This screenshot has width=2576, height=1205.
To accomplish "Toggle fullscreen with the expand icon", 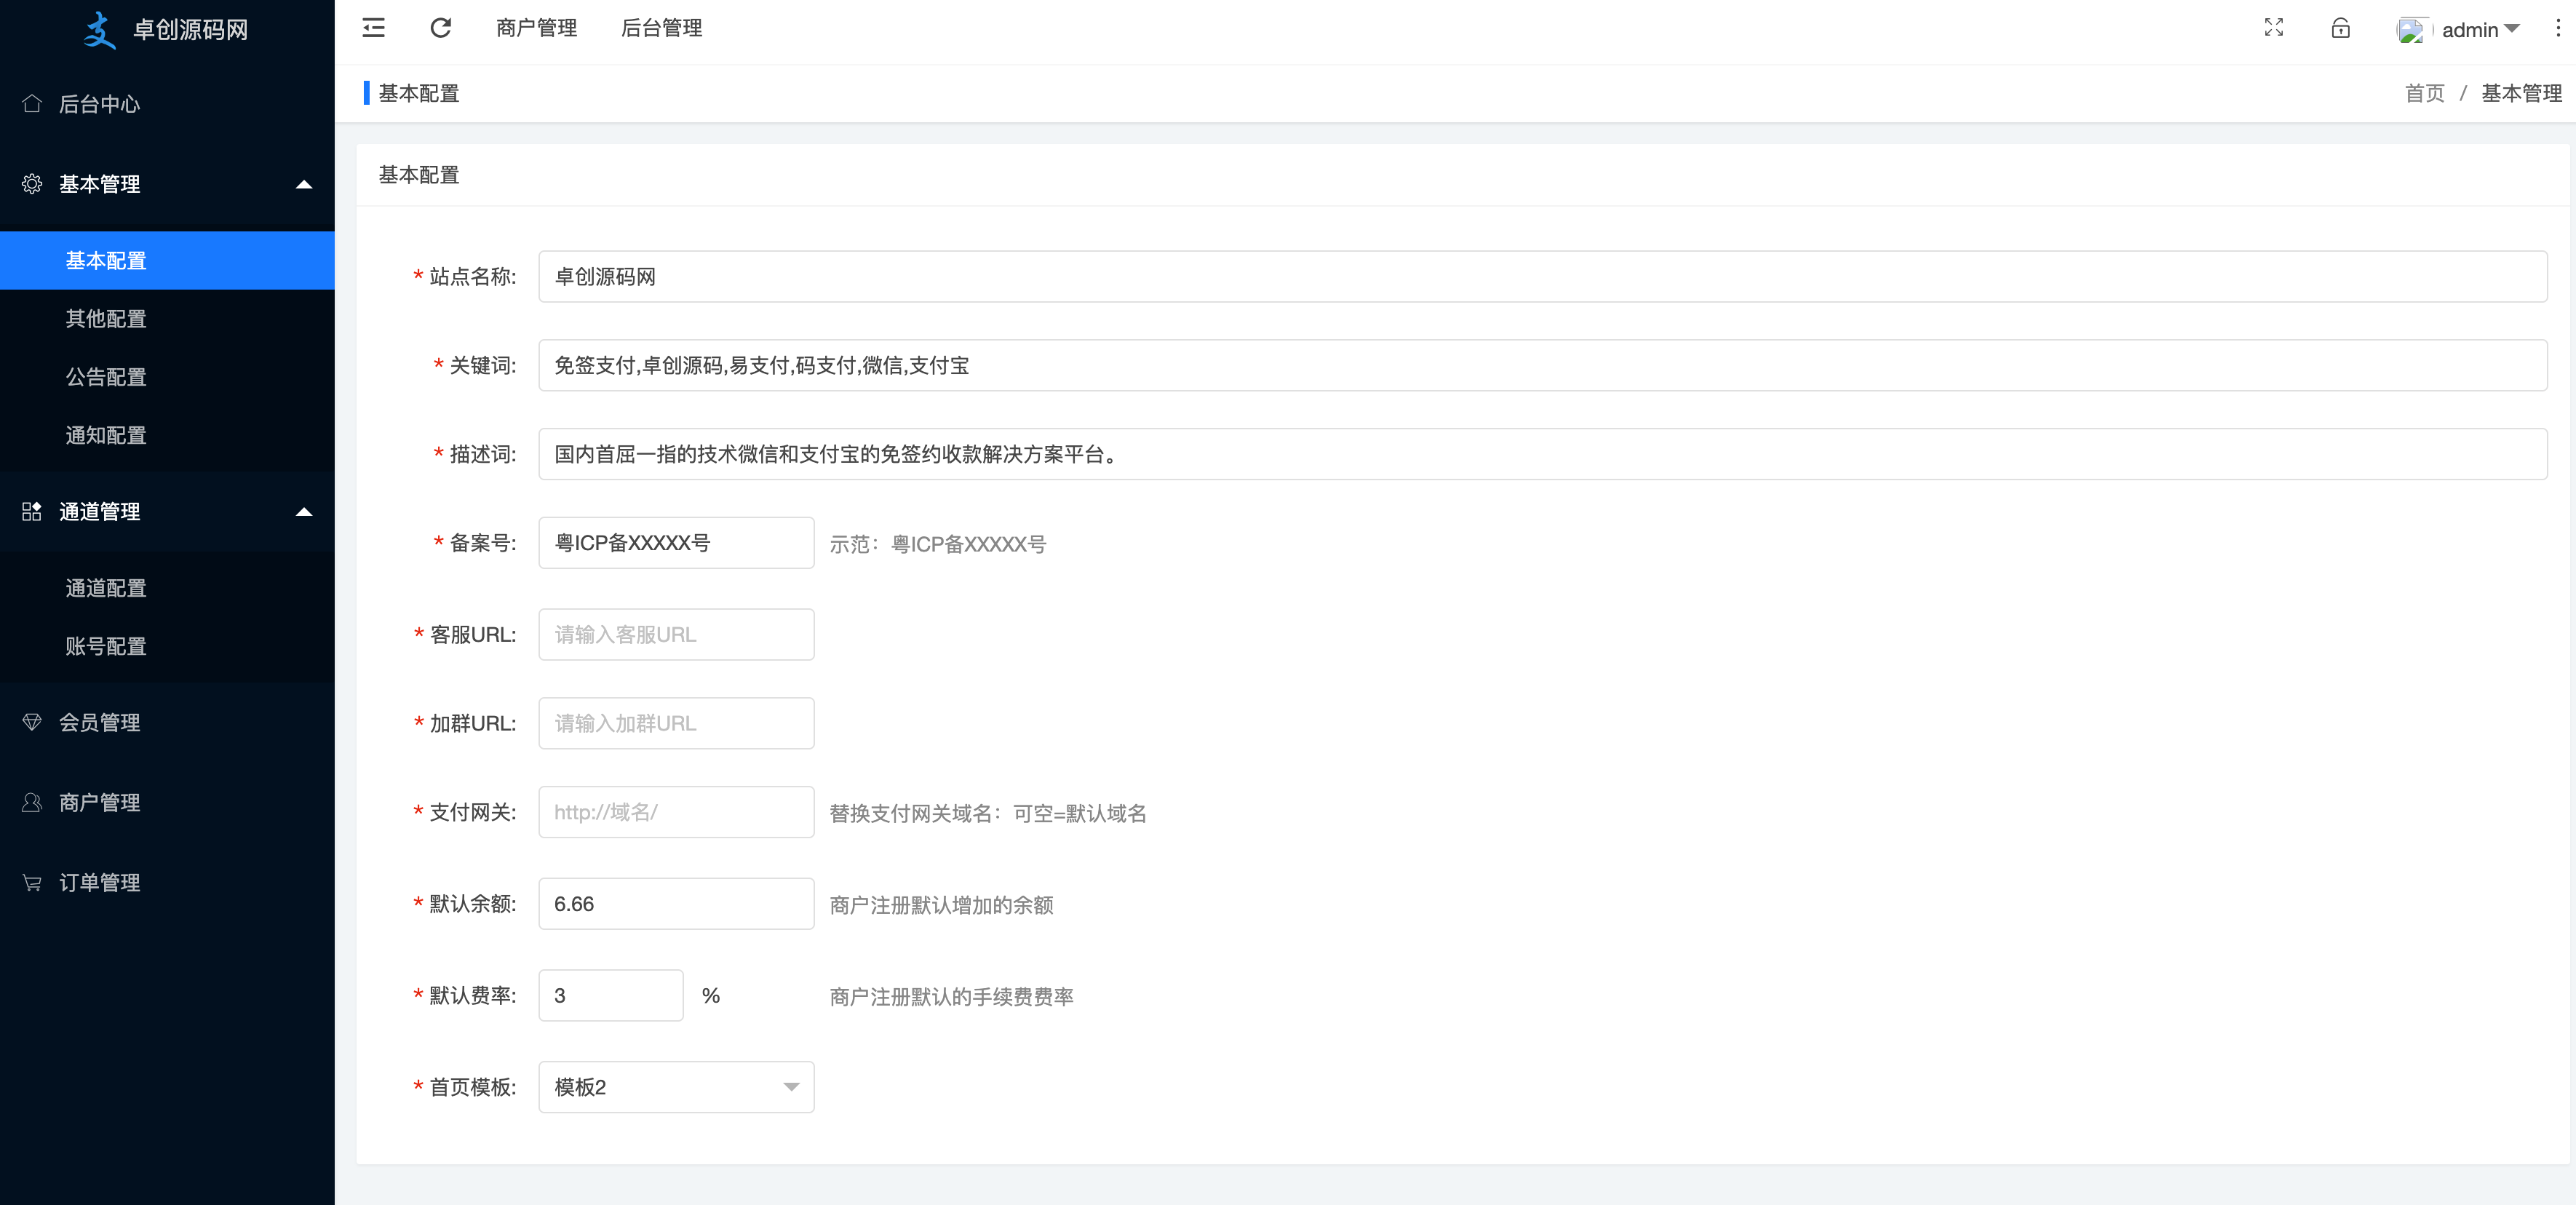I will pos(2273,28).
